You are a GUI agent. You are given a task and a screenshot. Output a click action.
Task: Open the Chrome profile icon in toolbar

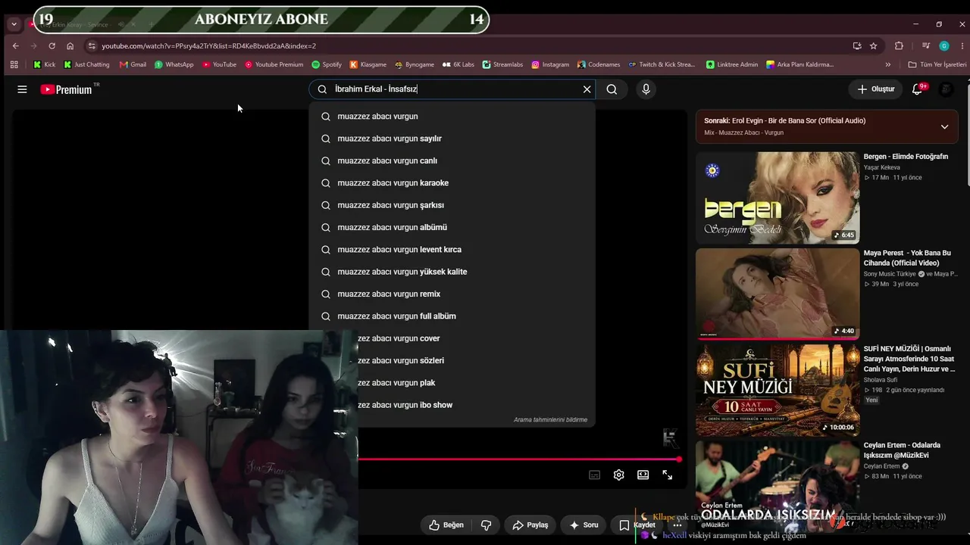(944, 46)
